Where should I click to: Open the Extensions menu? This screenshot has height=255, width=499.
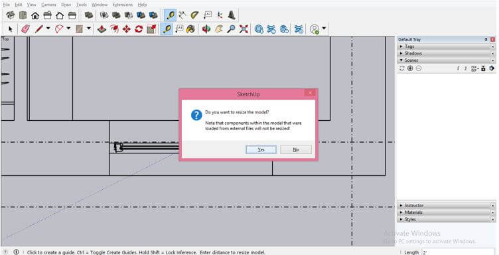coord(123,5)
